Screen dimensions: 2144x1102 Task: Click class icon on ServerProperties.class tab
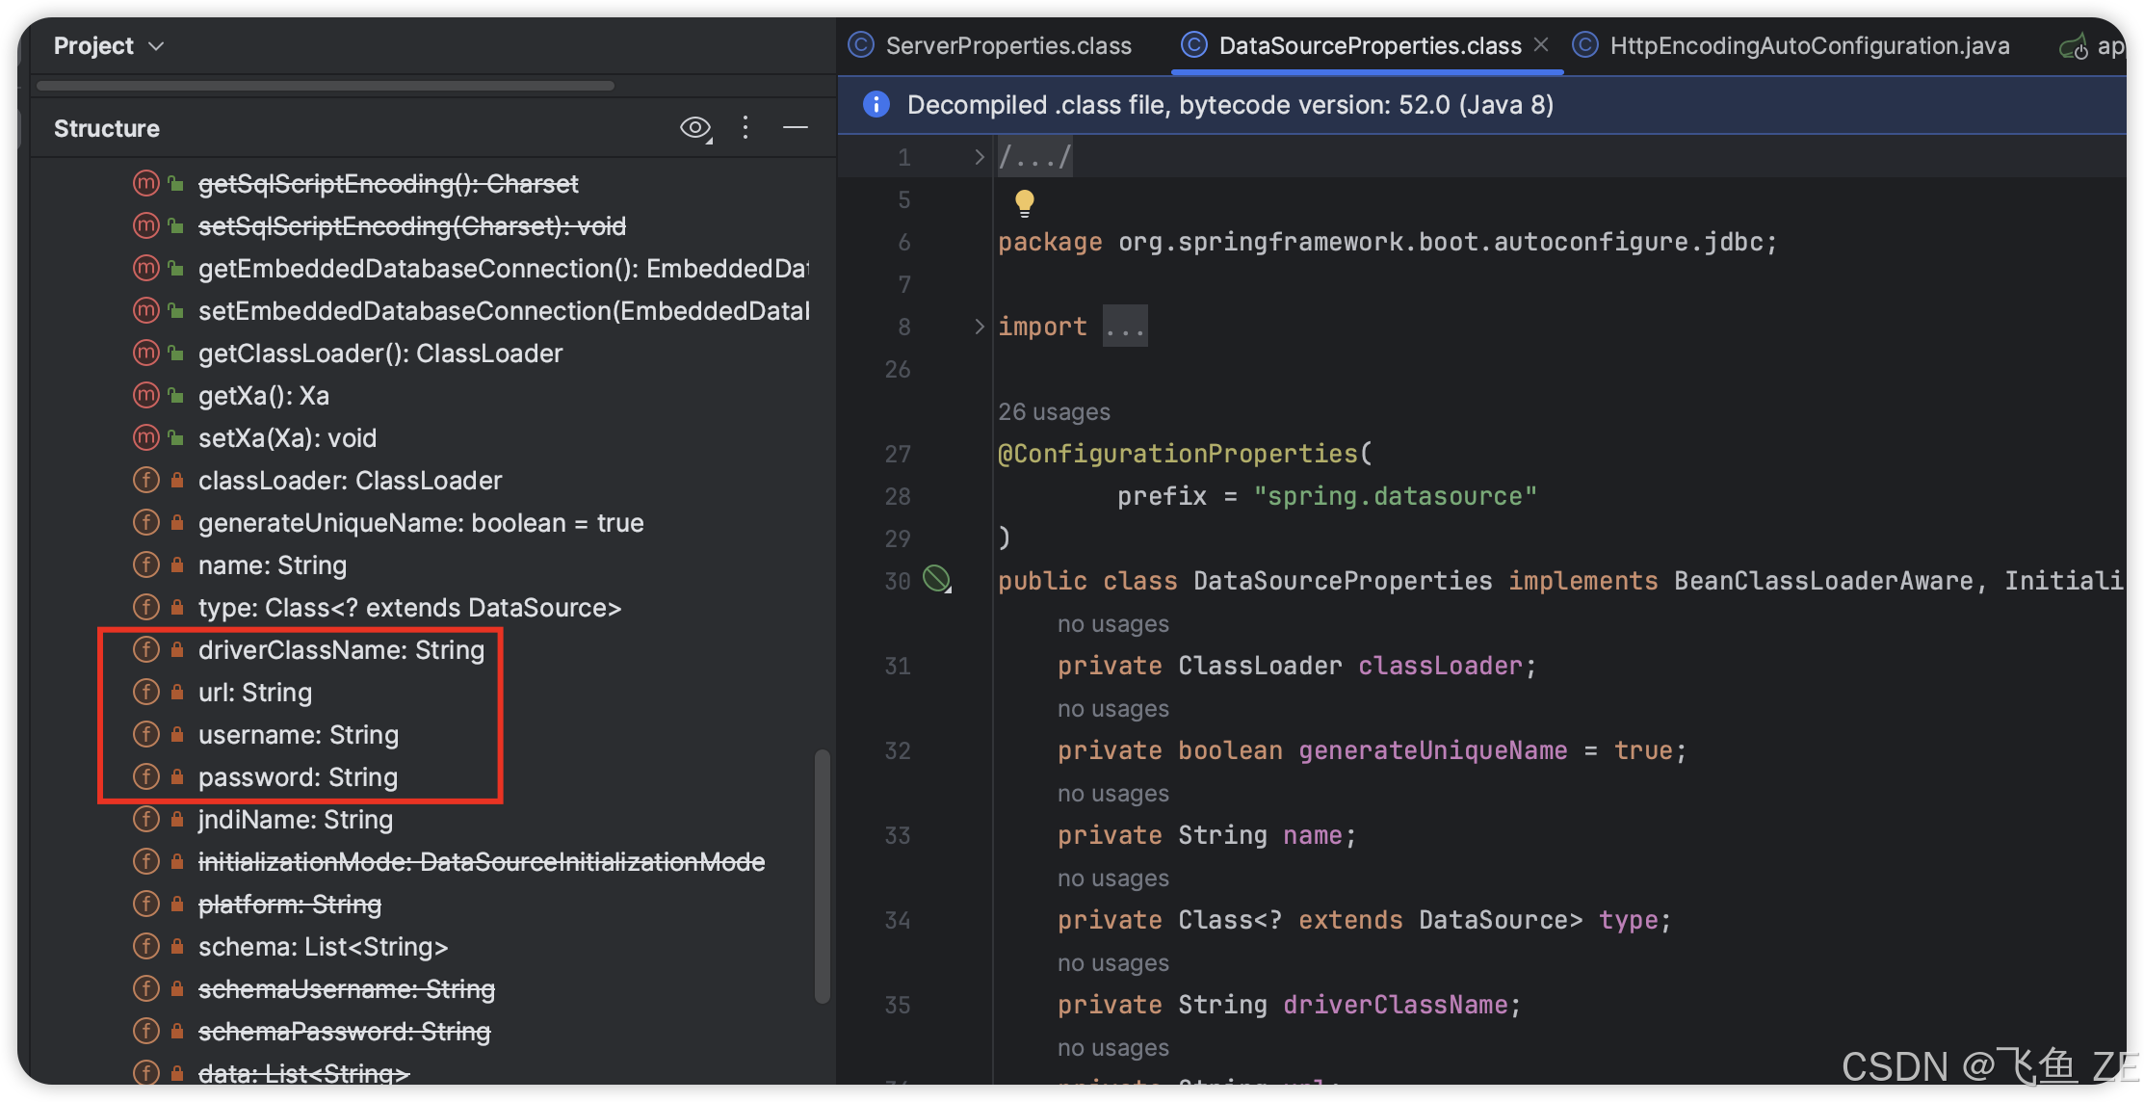coord(861,45)
